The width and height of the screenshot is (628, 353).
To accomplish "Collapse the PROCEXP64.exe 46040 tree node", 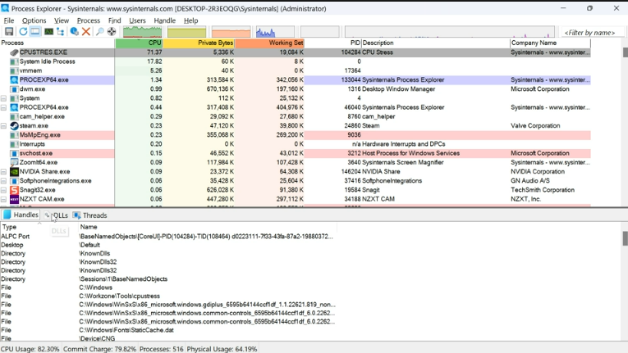I will [3, 107].
